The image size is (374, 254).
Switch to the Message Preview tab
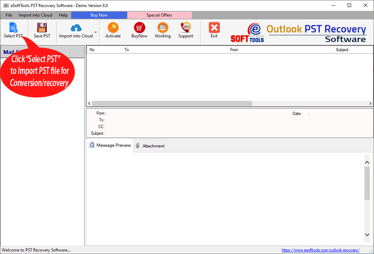110,145
